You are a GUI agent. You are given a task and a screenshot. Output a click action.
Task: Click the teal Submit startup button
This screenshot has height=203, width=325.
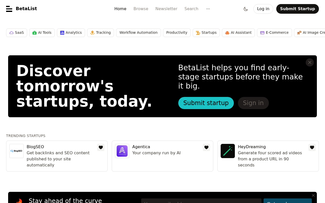206,103
